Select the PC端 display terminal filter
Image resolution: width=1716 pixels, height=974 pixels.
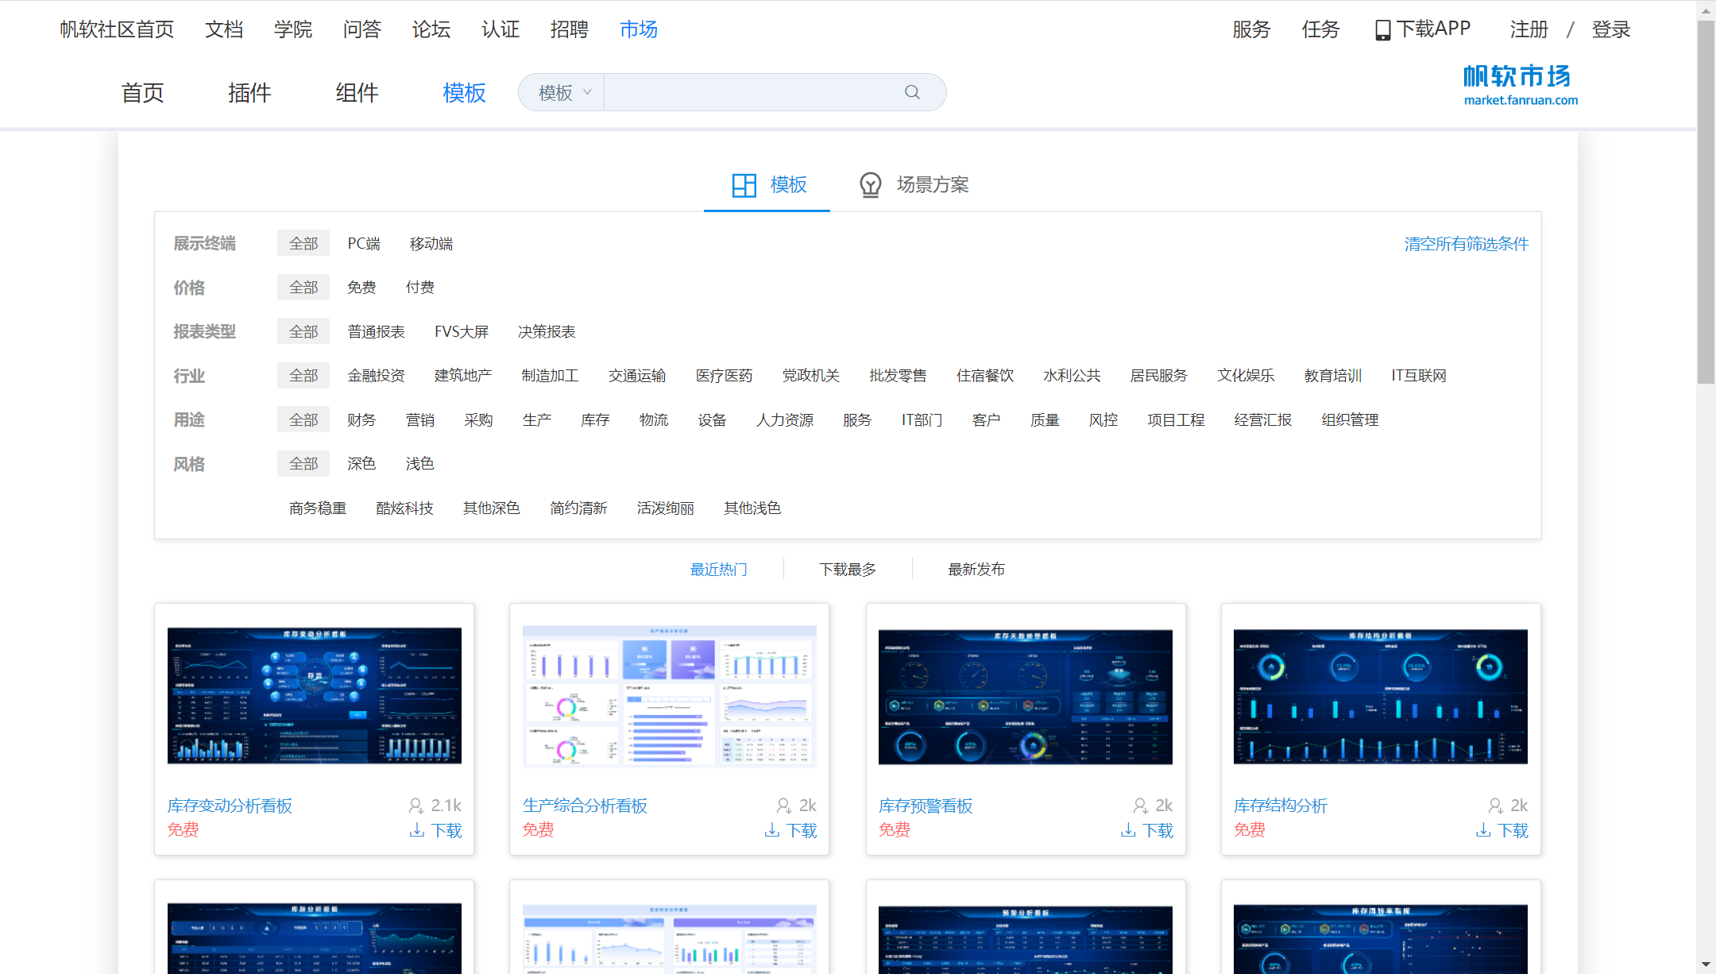364,244
